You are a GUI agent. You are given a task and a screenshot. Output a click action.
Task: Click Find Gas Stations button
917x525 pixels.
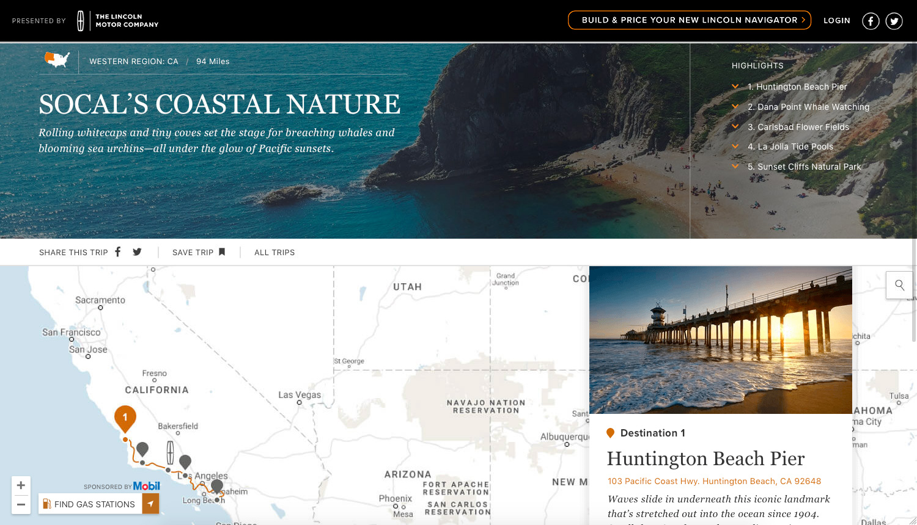[90, 504]
